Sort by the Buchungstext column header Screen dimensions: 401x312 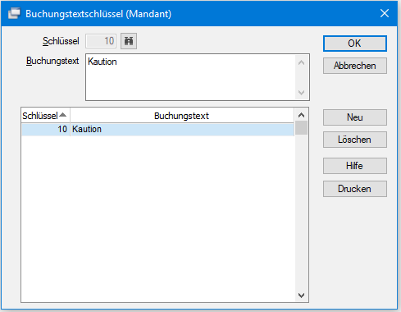pyautogui.click(x=182, y=116)
